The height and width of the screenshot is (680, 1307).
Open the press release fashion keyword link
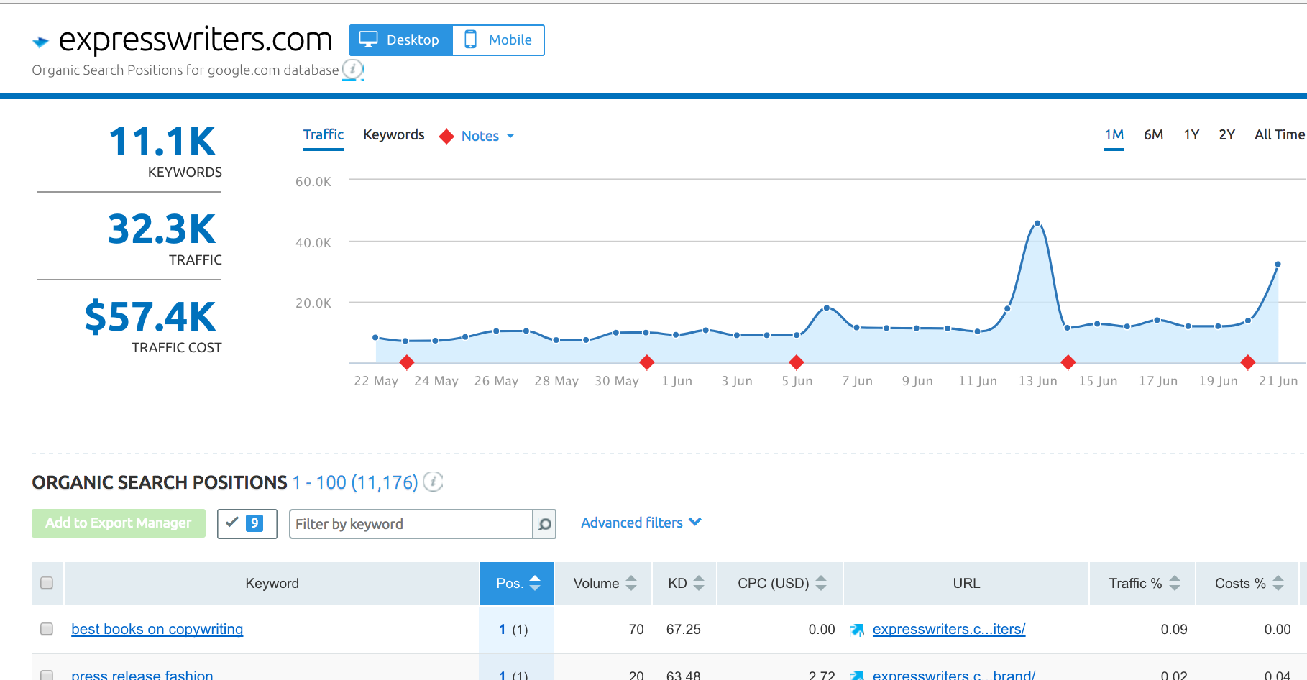pyautogui.click(x=142, y=674)
